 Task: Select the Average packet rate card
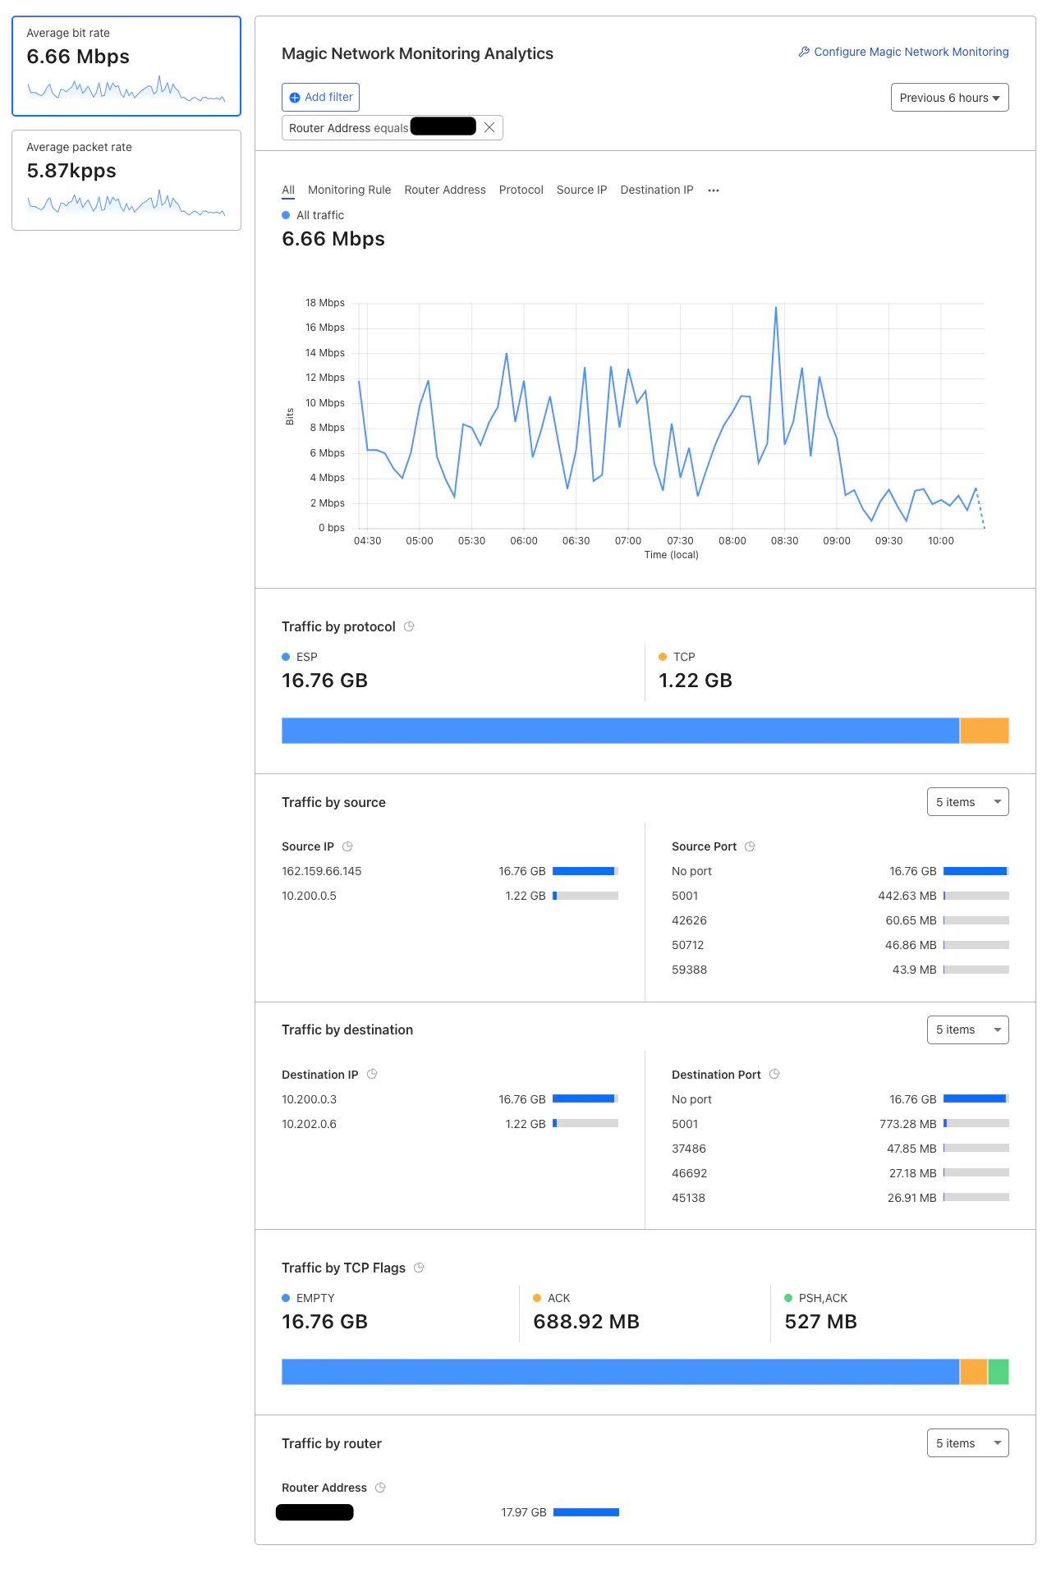pos(126,180)
